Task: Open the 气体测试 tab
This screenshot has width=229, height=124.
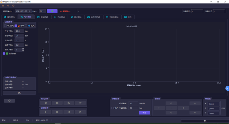Action: [26, 17]
